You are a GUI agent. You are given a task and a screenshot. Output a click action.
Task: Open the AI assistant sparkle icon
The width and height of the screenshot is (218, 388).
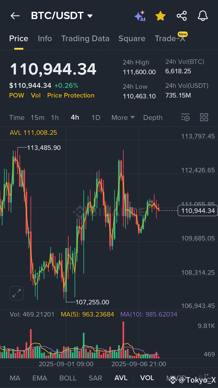pos(140,16)
